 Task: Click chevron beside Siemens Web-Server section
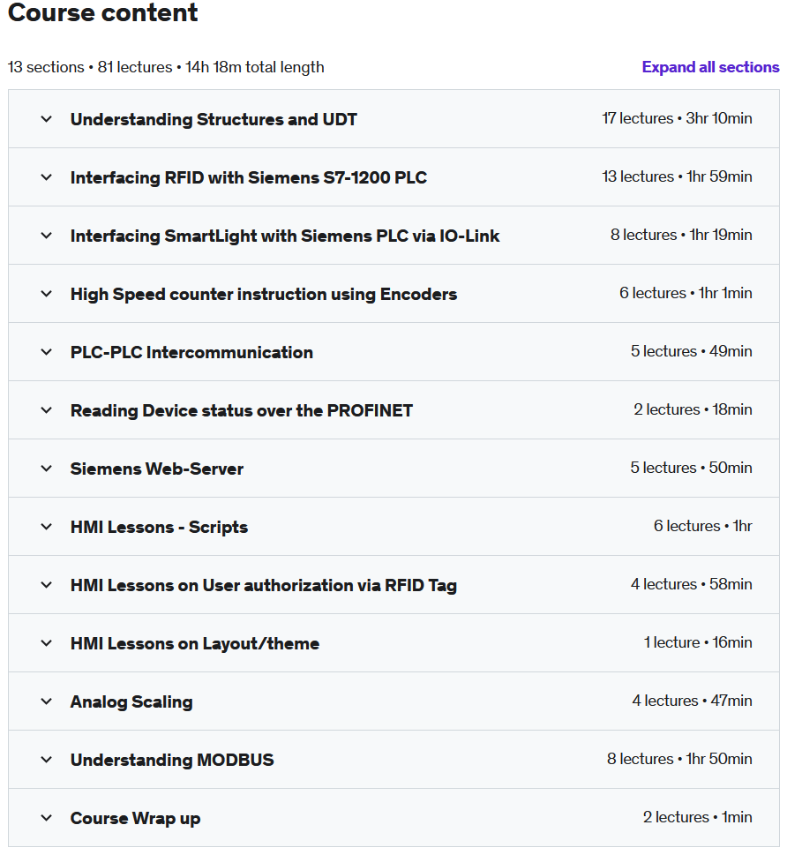47,469
